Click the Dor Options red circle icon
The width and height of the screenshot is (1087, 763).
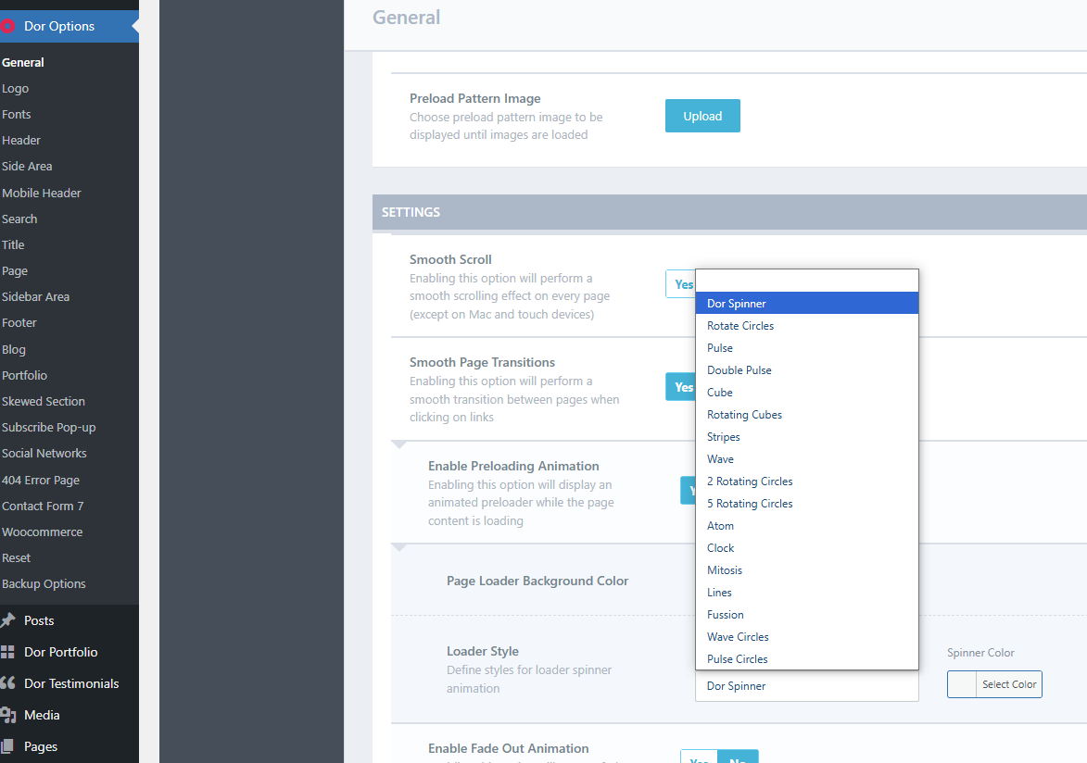(6, 26)
